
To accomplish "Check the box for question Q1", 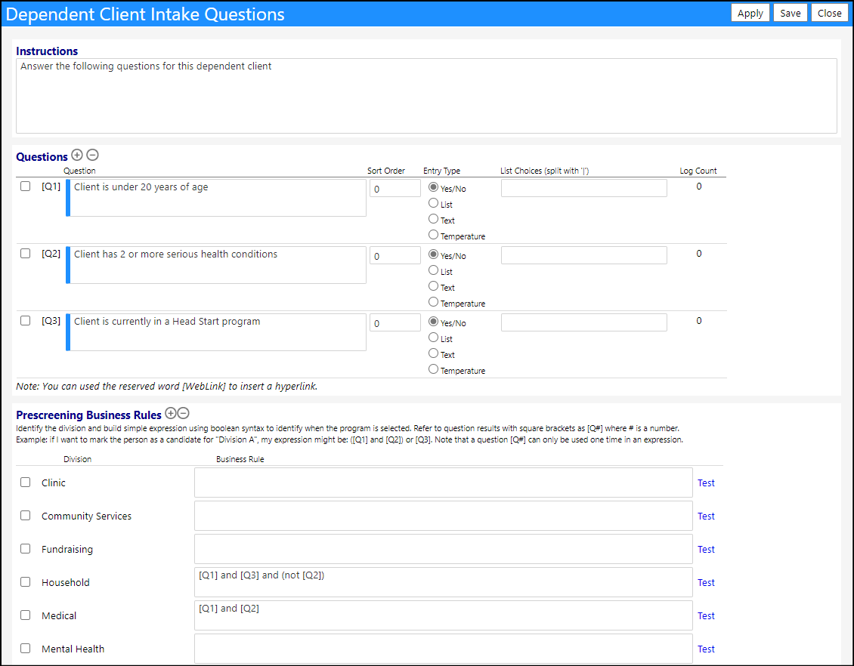I will point(25,186).
